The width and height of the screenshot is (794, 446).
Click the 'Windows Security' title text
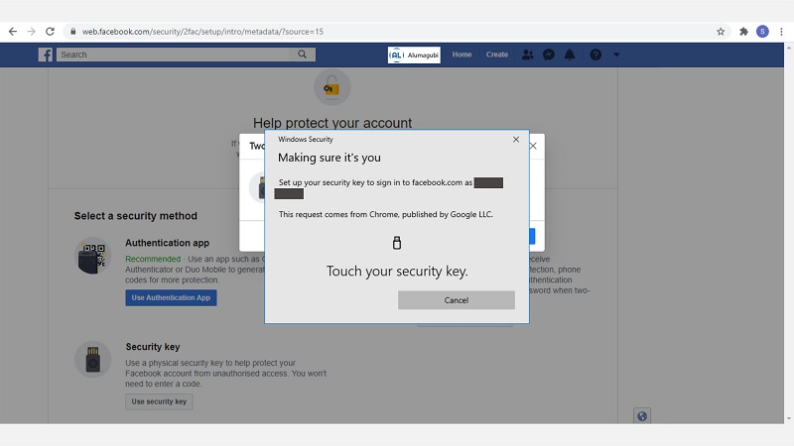click(x=306, y=139)
